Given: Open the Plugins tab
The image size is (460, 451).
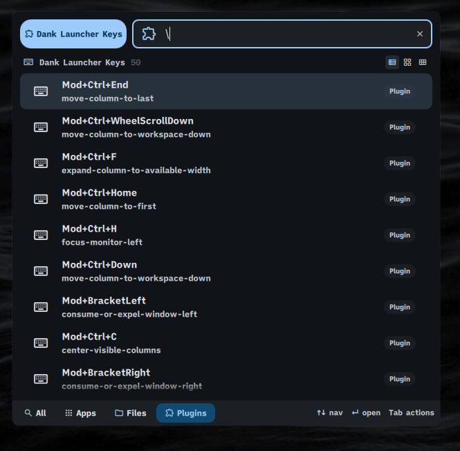Looking at the screenshot, I should (185, 413).
